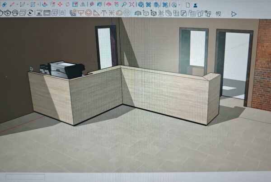Click the Zoom Extents tool
Screen dimensions: 271x182
132,5
